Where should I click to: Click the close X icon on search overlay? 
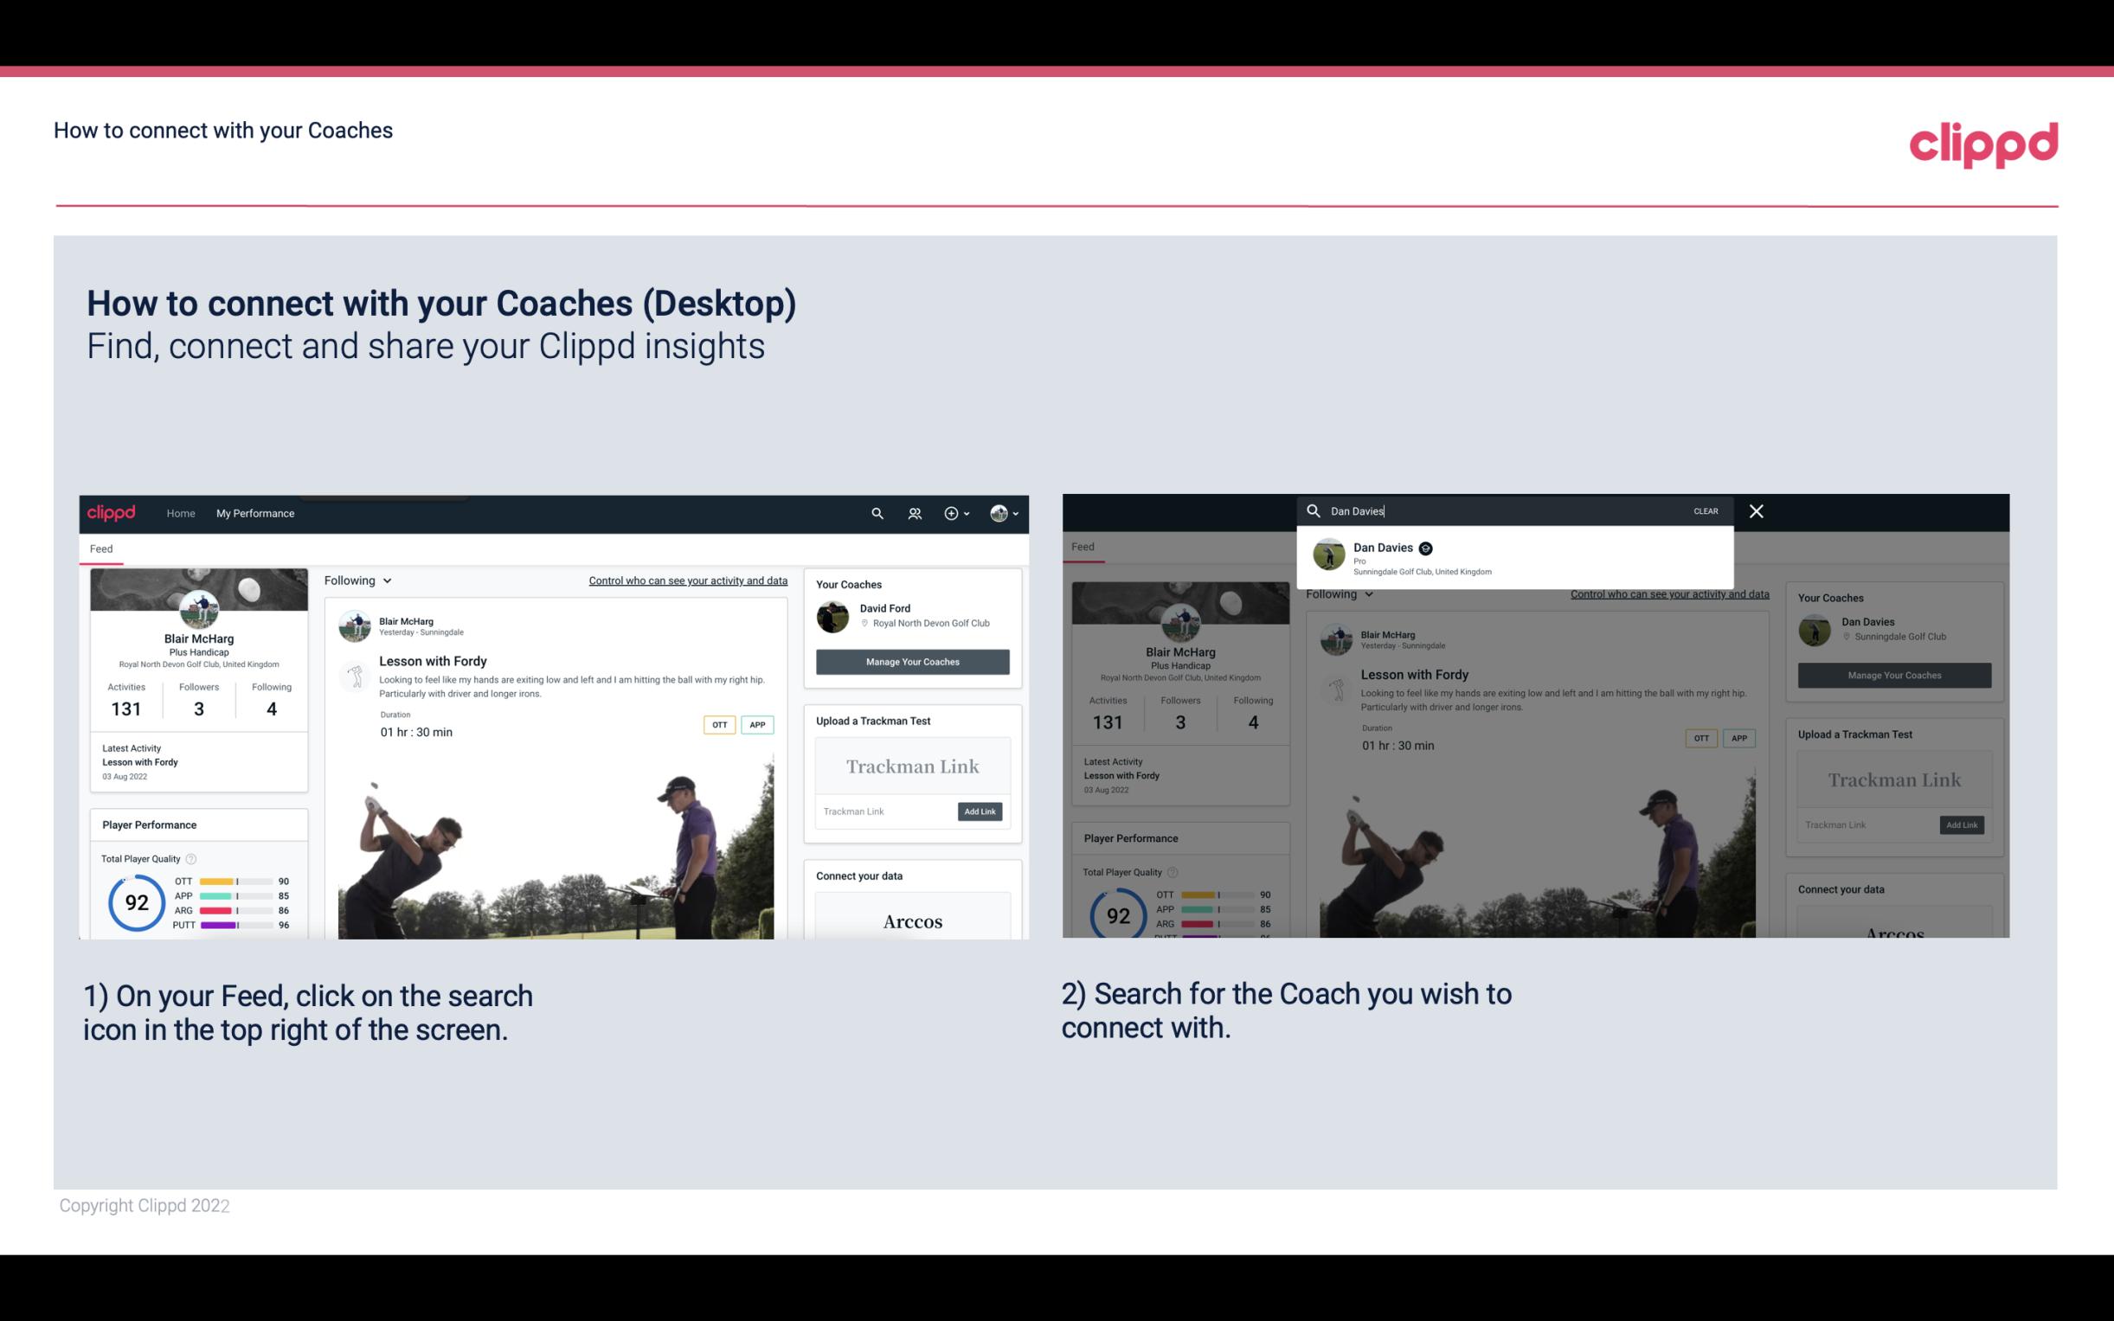click(1755, 510)
